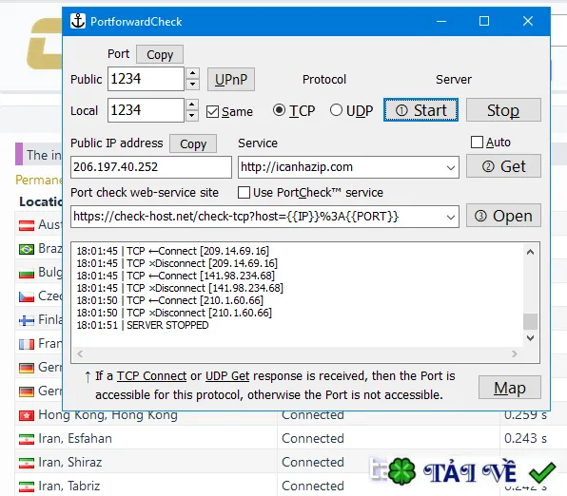Click Hong Kong, Hong Kong location text

(x=108, y=414)
